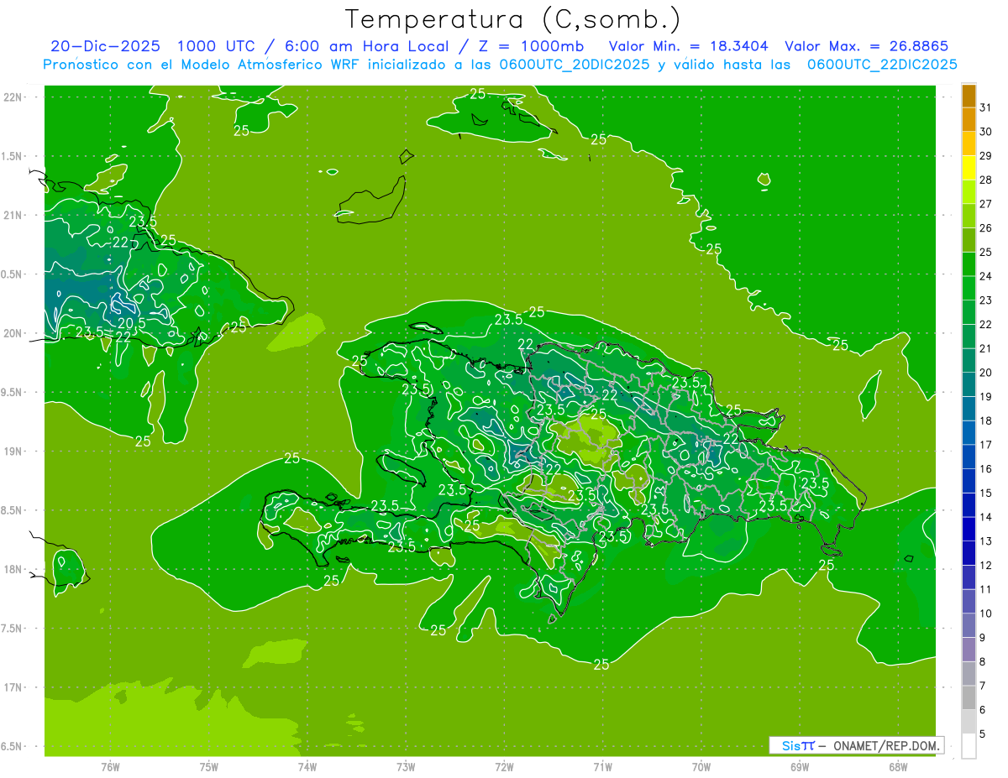Screen dimensions: 1008x778
Task: Click the "72W" longitude axis label
Action: click(x=504, y=767)
